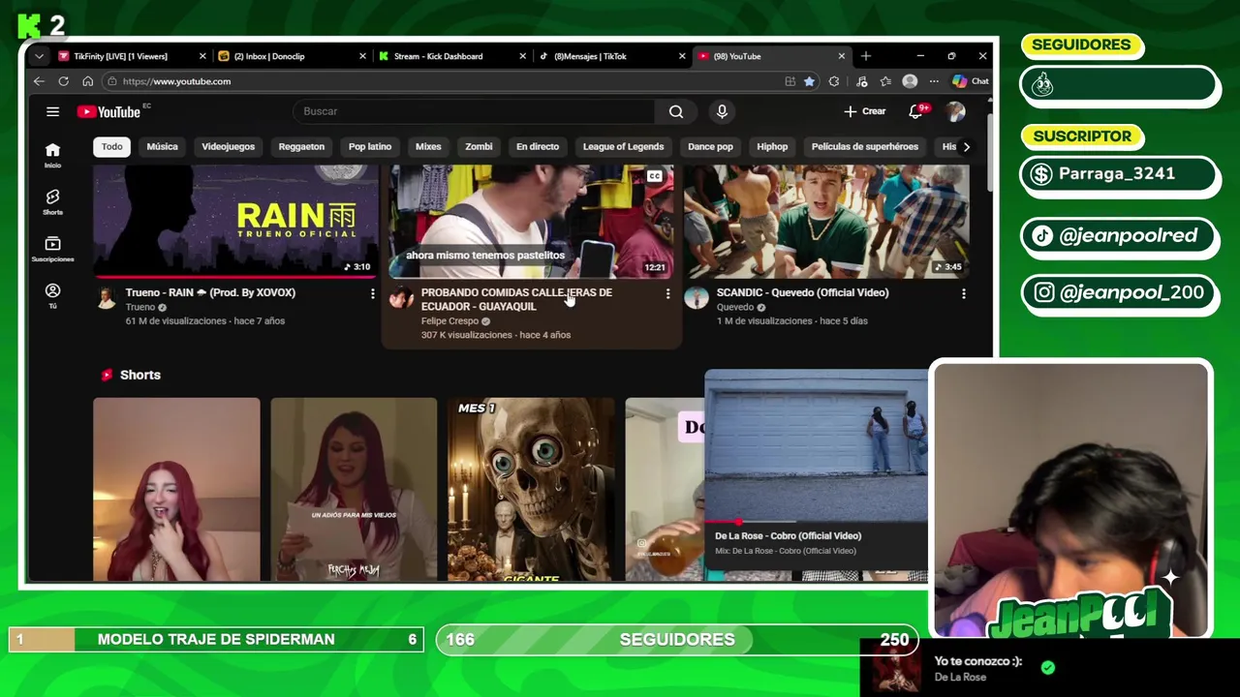The image size is (1240, 697).
Task: Select the Pop latino filter chip
Action: click(x=370, y=147)
